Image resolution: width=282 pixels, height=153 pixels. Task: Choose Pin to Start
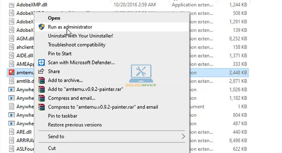60,54
